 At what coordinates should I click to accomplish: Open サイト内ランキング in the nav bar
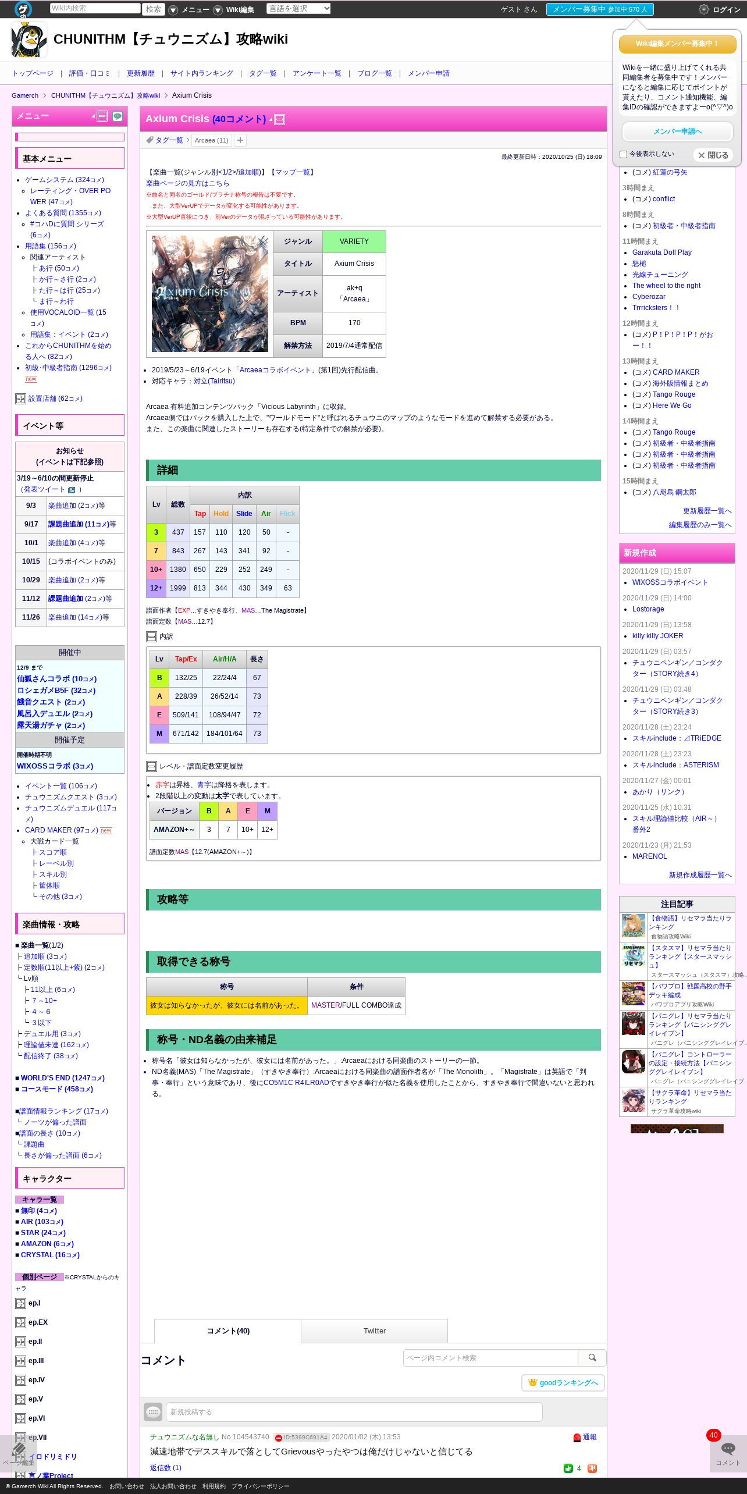click(201, 73)
